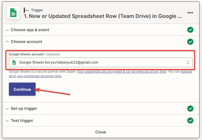Open account selector using the up-down arrows
The width and height of the screenshot is (202, 140).
187,62
